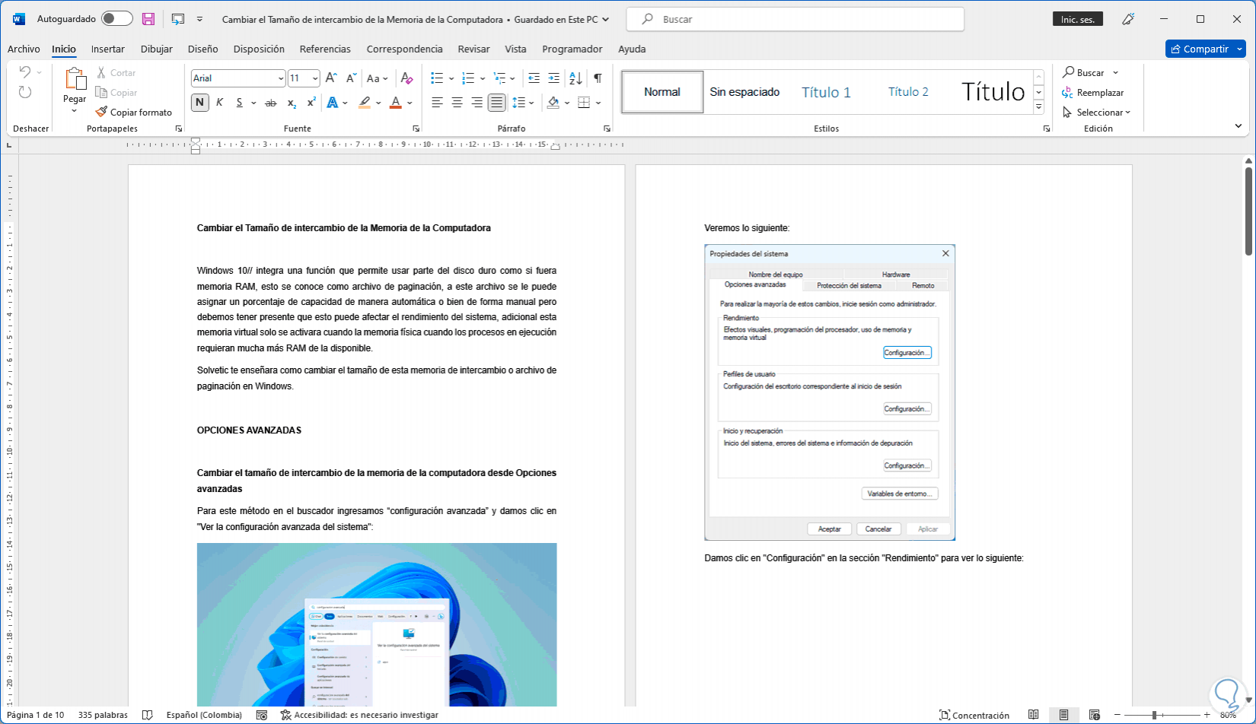
Task: Click the Reemplazar button
Action: pos(1093,93)
